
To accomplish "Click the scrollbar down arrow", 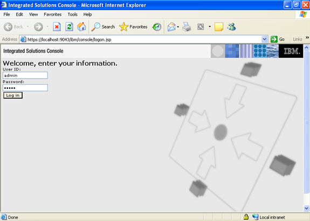I will coord(306,208).
